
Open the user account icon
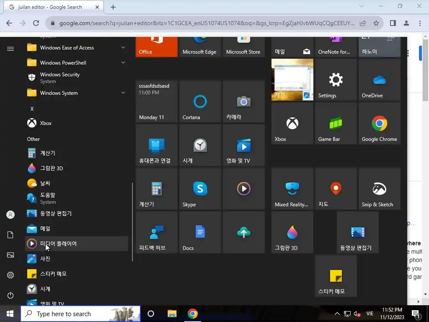[10, 215]
